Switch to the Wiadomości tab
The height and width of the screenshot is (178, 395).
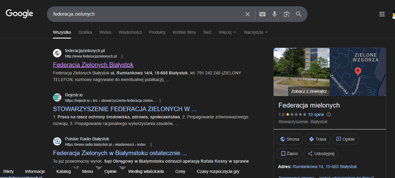point(130,32)
